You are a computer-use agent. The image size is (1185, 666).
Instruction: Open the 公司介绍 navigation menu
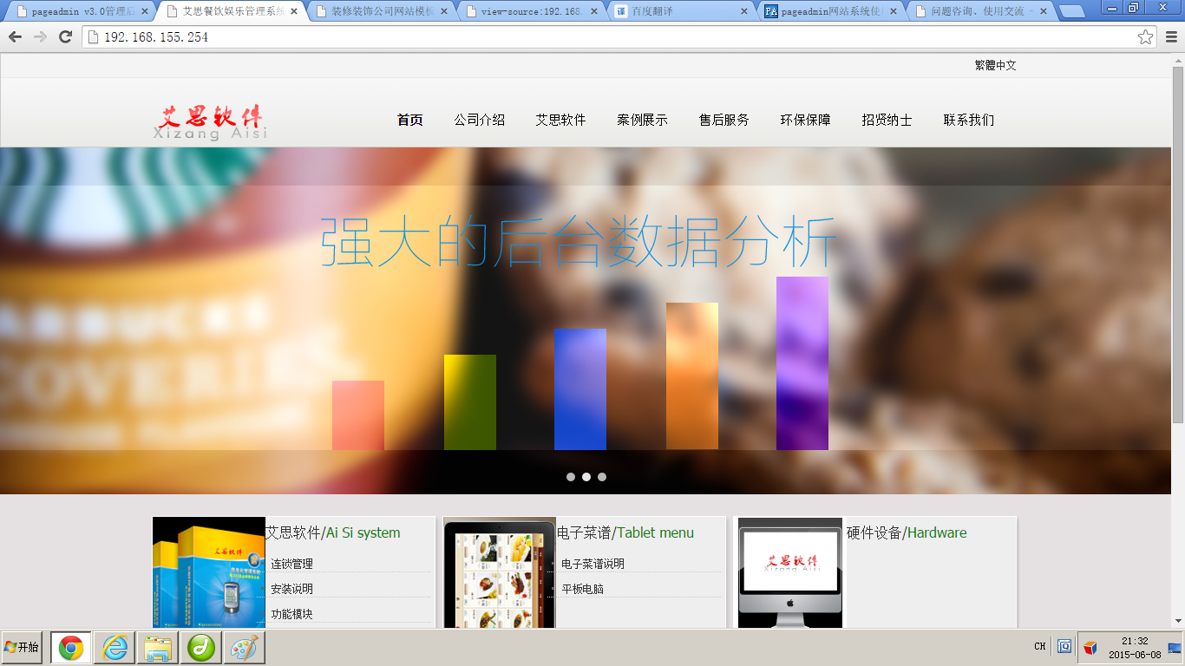(479, 121)
